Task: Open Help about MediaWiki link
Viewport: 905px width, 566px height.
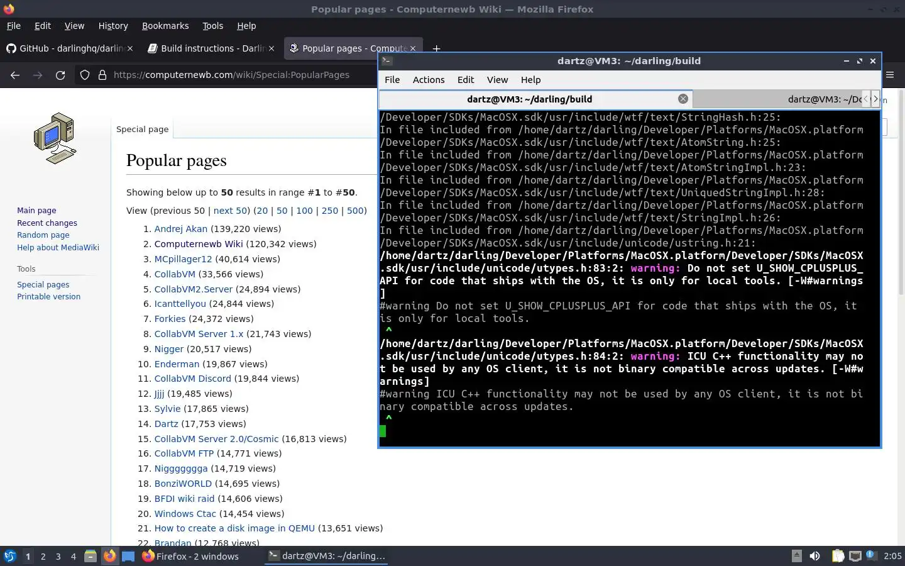Action: (x=58, y=248)
